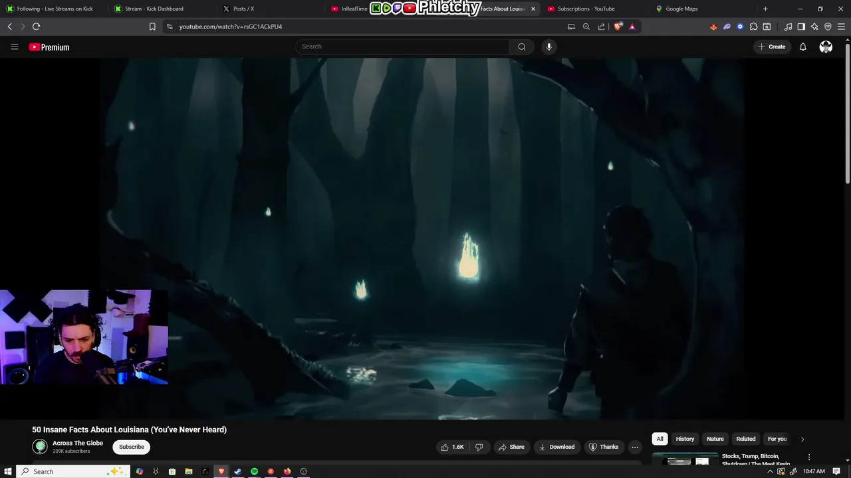The width and height of the screenshot is (851, 478).
Task: Click the Download button under the video
Action: [556, 447]
